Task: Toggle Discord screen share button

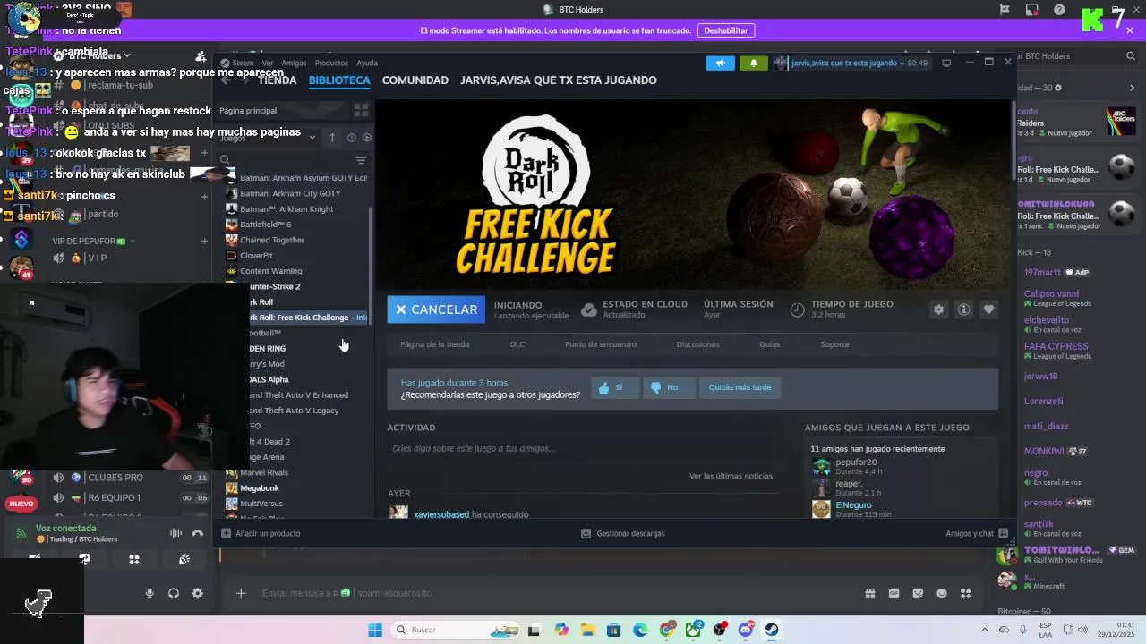Action: pos(84,559)
